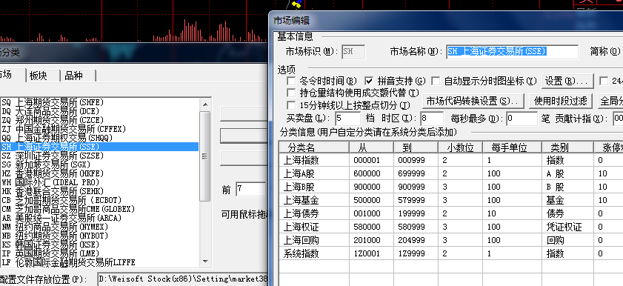The width and height of the screenshot is (623, 286).
Task: Click the market list scroll down arrow
Action: coord(205,262)
